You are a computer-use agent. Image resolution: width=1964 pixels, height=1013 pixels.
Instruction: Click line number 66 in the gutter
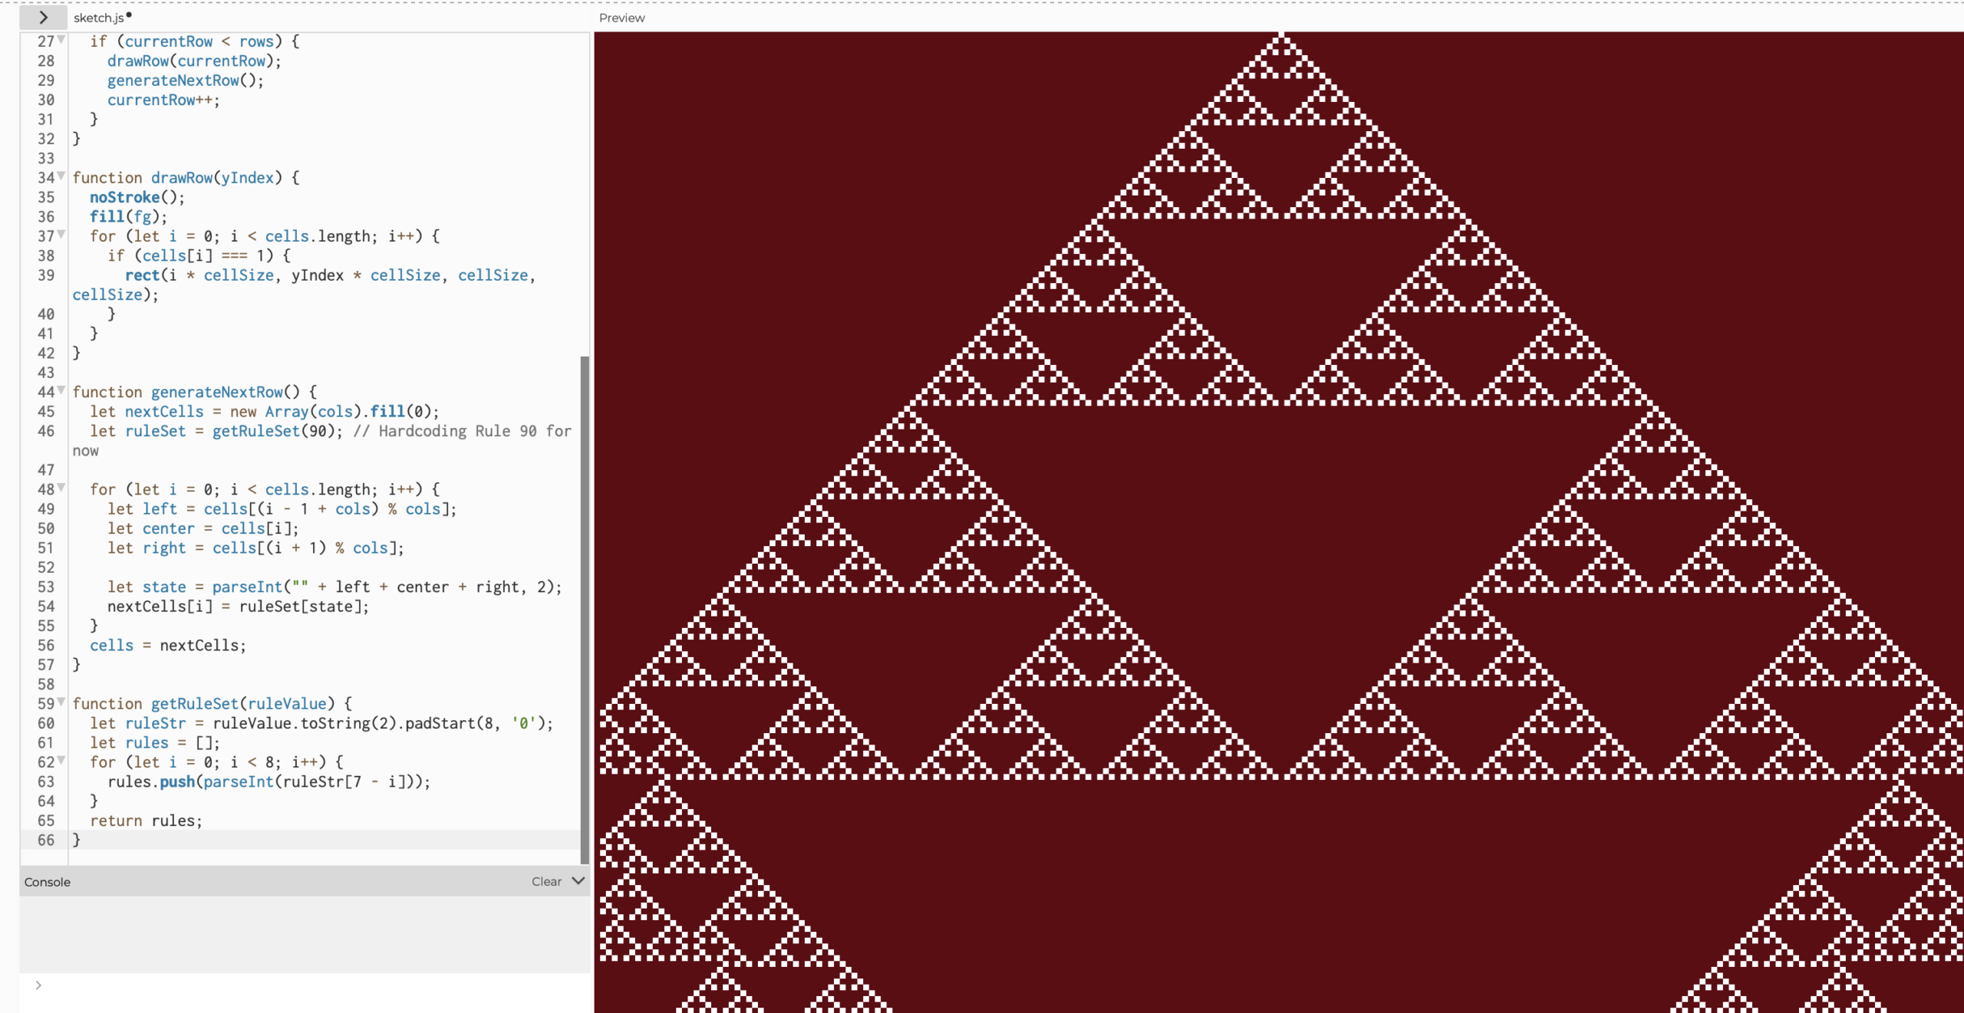[46, 840]
